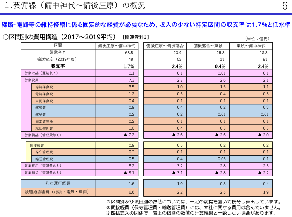
Task: Click the 輸送密度 value 48
Action: point(131,59)
